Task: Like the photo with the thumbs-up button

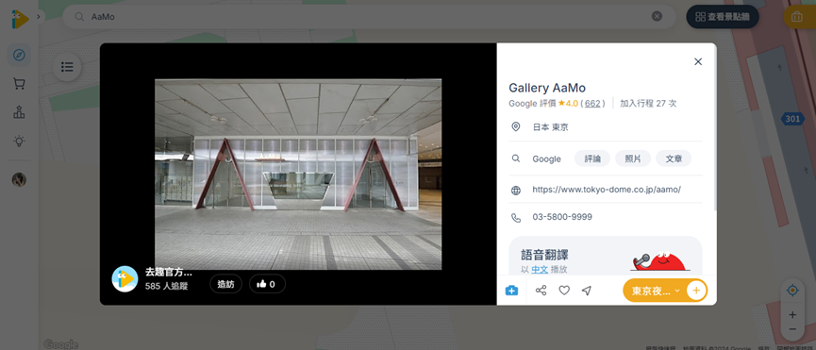Action: (268, 284)
